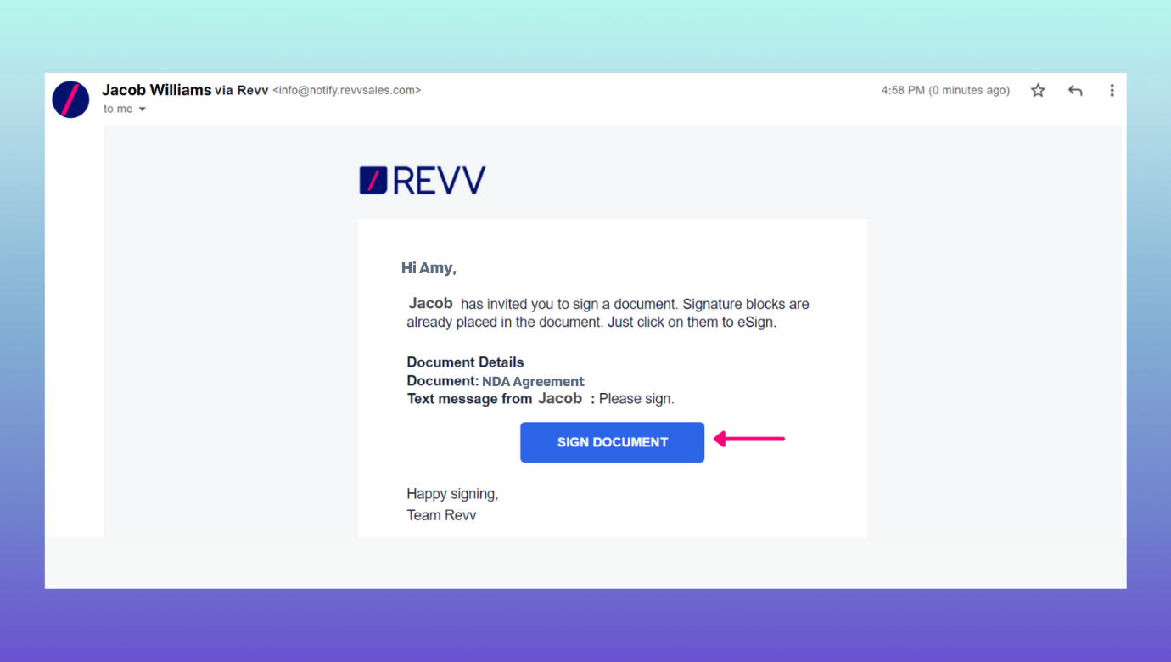Click the reply arrow icon

click(x=1075, y=91)
